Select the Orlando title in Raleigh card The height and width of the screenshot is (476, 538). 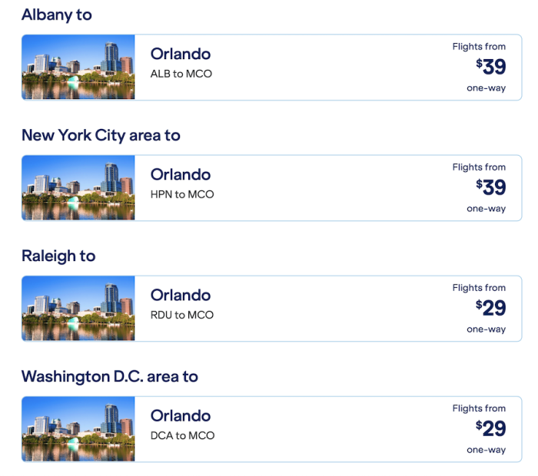pos(181,296)
